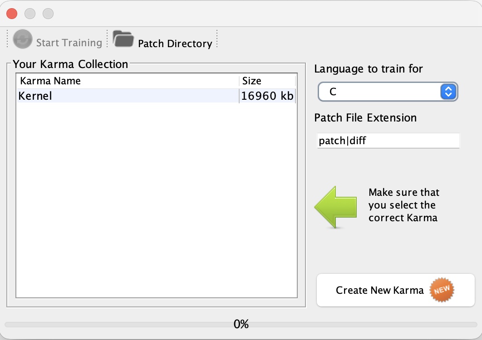Click the 0% training progress bar
The height and width of the screenshot is (340, 482).
pyautogui.click(x=241, y=325)
